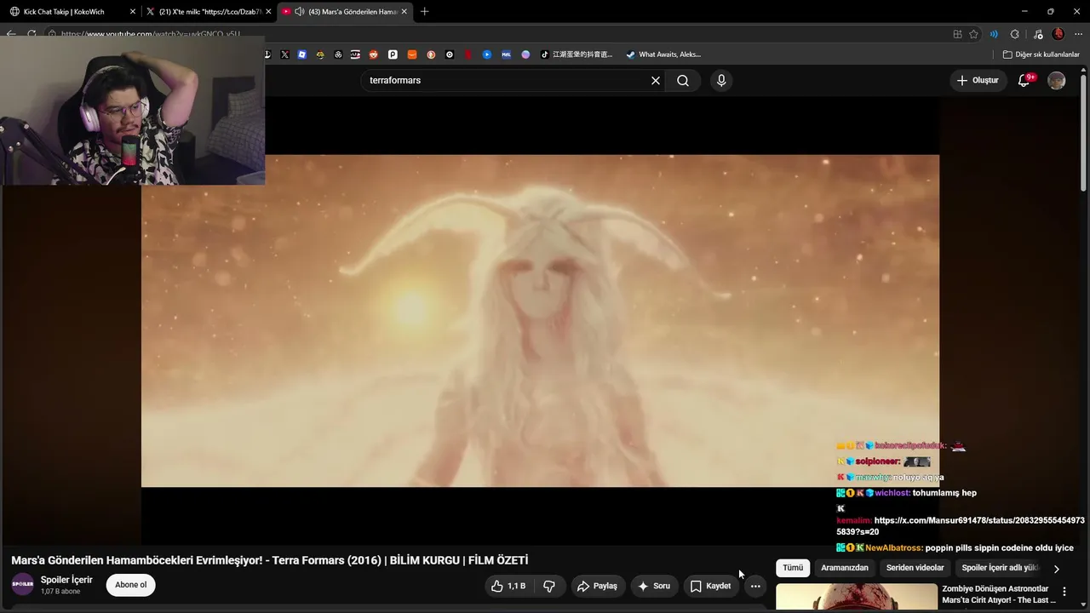
Task: Open YouTube notifications bell
Action: [x=1024, y=80]
